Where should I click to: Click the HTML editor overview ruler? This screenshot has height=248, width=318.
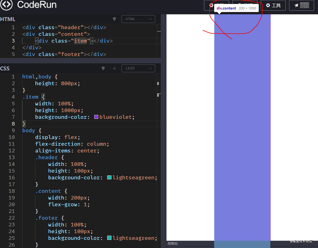tap(159, 41)
